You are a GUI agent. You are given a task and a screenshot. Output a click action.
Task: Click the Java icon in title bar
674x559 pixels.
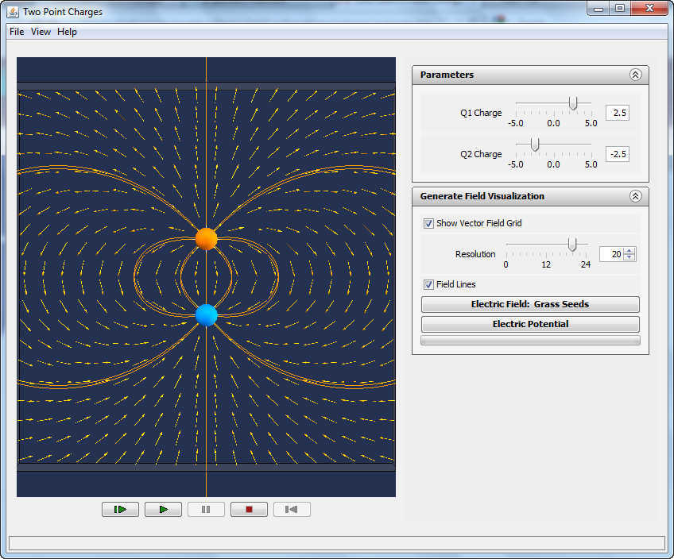[x=13, y=12]
